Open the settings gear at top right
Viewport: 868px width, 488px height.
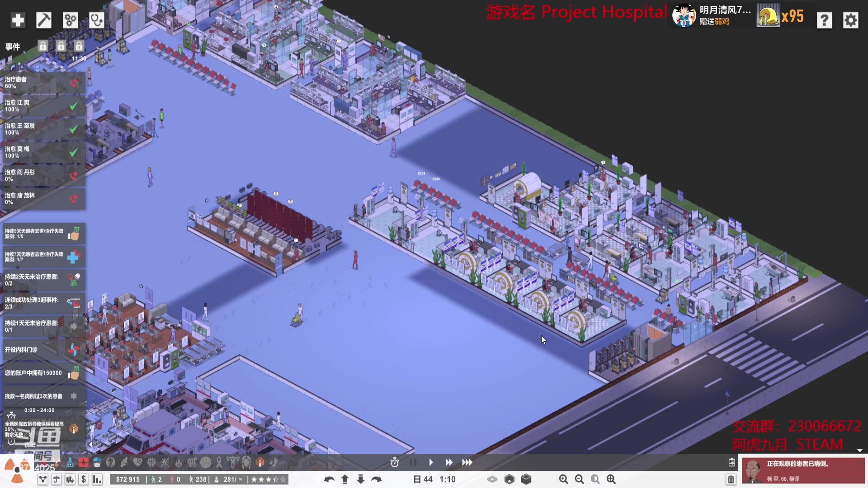(x=850, y=20)
